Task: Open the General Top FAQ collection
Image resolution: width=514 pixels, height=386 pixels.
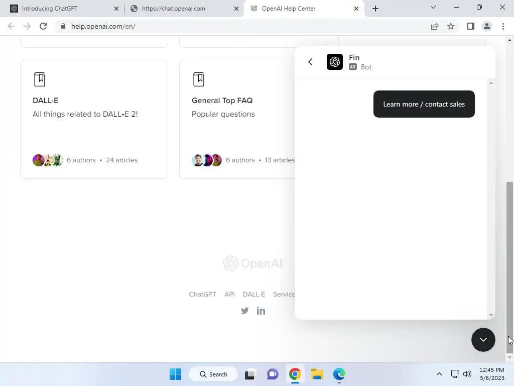Action: click(x=222, y=101)
